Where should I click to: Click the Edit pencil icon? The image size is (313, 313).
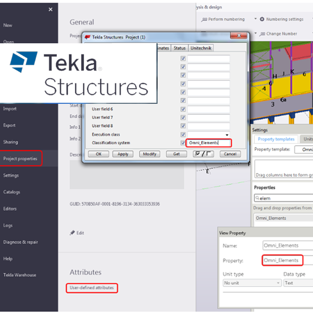73,233
